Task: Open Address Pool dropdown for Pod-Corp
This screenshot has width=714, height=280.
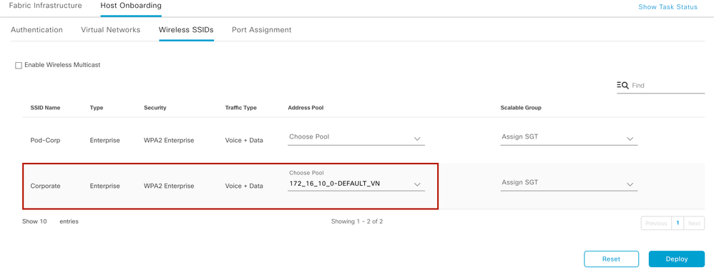Action: [356, 138]
